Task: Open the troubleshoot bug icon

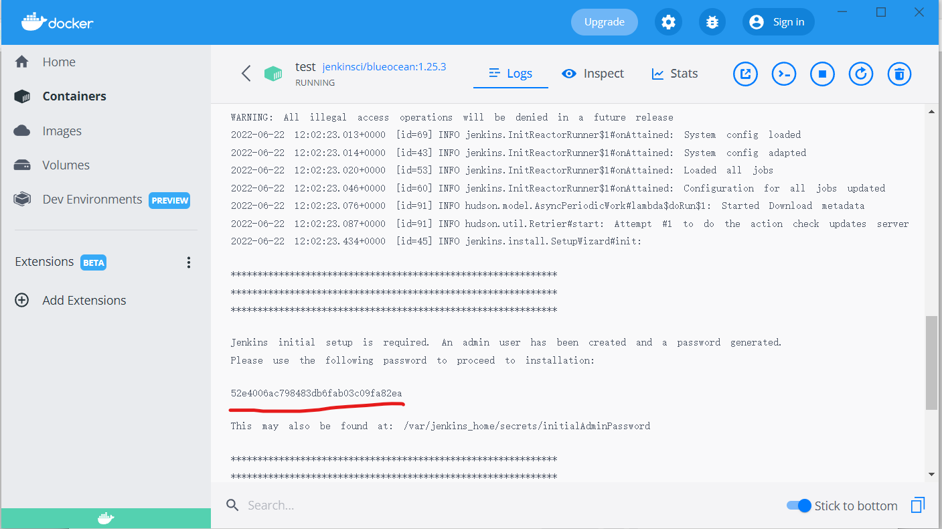Action: (x=712, y=22)
